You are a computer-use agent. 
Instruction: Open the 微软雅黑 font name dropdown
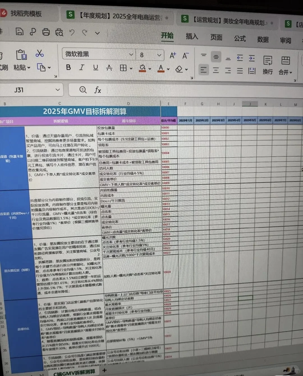tap(131, 55)
